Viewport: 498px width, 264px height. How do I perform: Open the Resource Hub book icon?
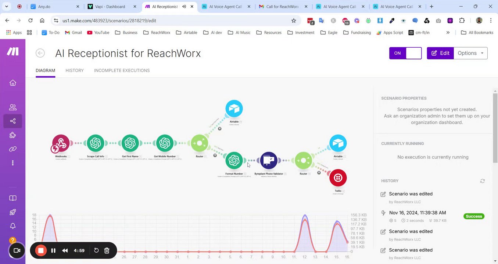click(13, 198)
